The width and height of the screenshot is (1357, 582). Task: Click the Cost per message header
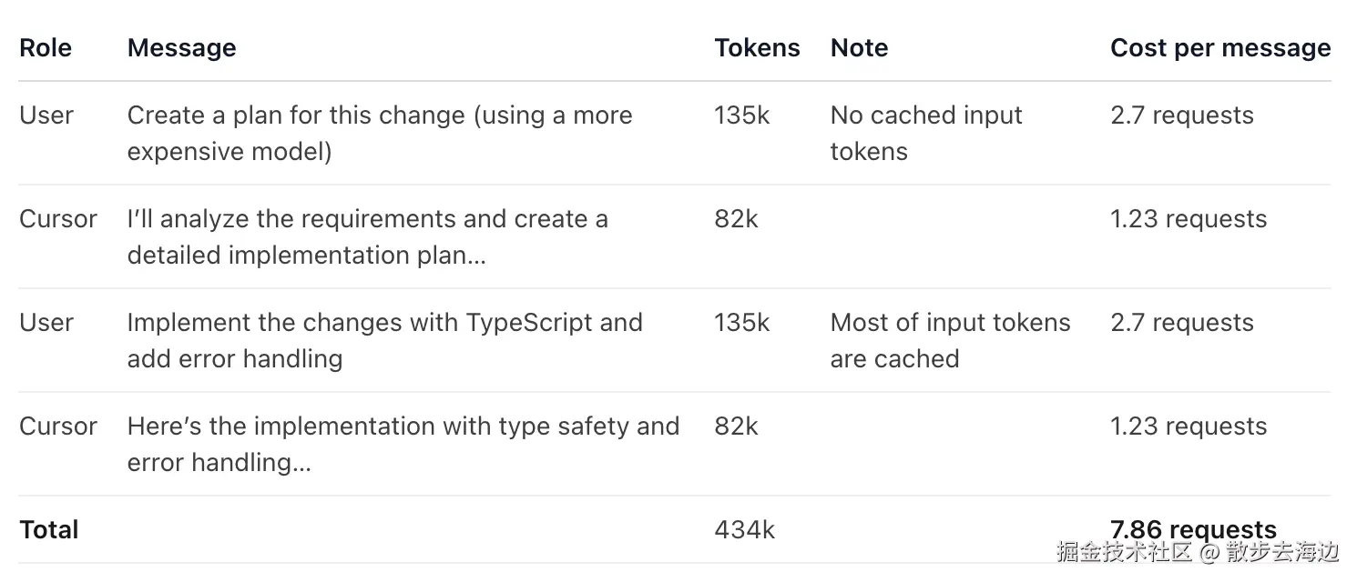1219,48
